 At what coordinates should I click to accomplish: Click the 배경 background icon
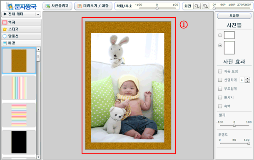click(5, 43)
